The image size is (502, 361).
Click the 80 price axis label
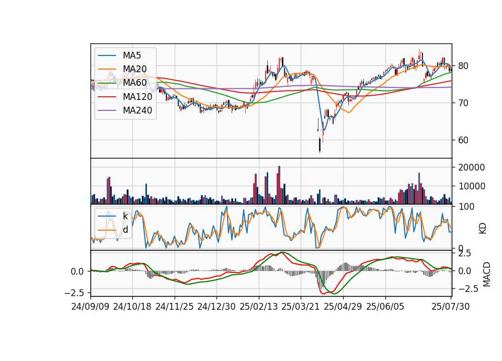coord(463,66)
